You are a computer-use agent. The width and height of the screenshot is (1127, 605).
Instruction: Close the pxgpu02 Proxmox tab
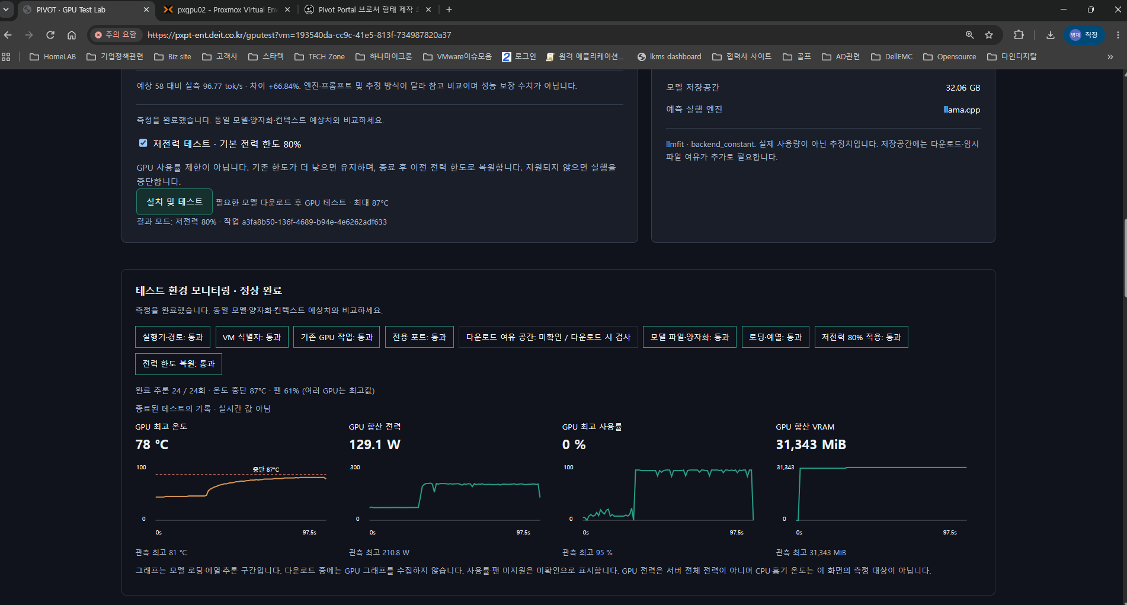(x=287, y=9)
